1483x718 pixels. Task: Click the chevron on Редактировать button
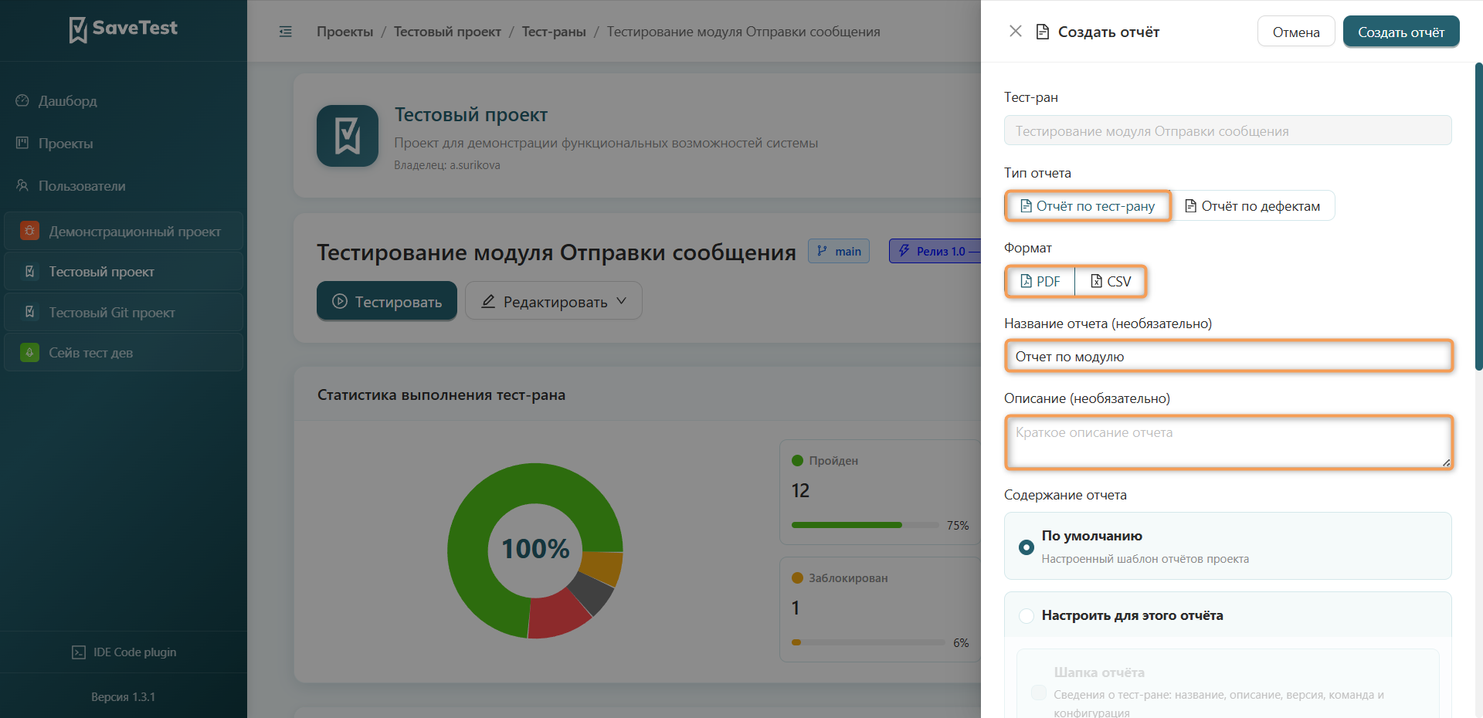tap(622, 301)
